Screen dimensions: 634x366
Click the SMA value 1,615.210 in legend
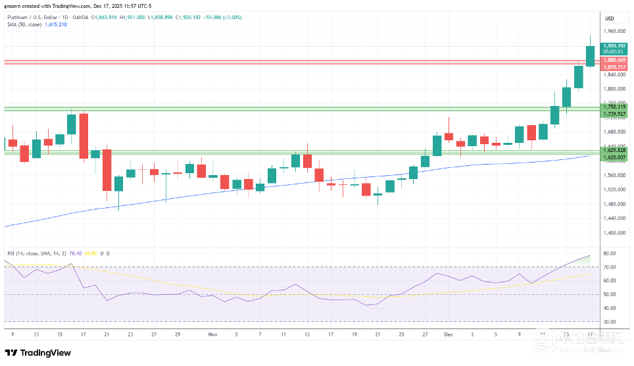coord(57,24)
